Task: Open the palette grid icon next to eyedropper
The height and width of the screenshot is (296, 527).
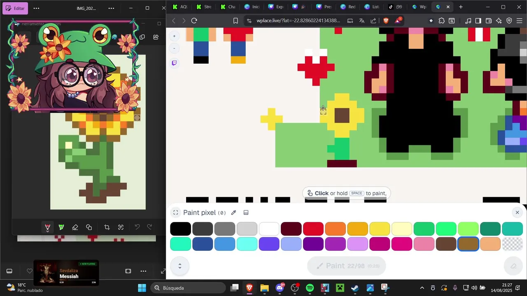Action: tap(246, 213)
